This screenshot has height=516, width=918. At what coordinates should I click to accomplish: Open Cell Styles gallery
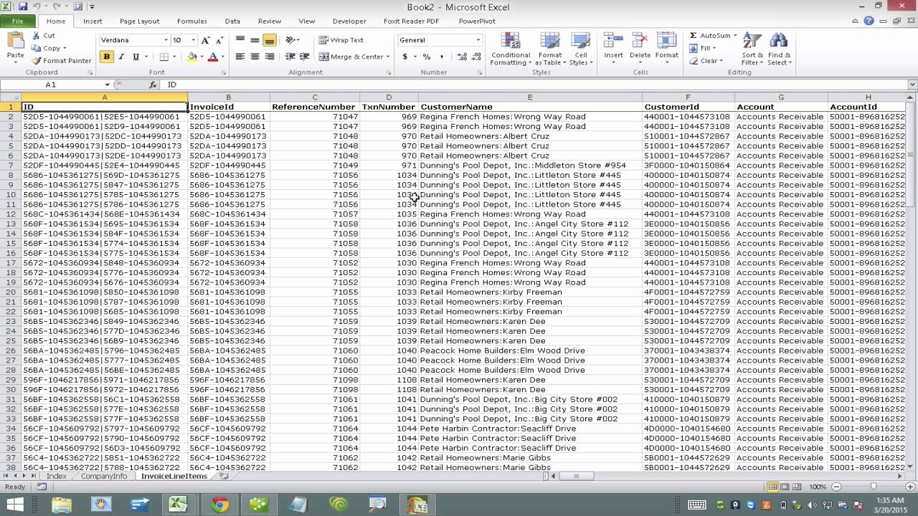[x=581, y=49]
